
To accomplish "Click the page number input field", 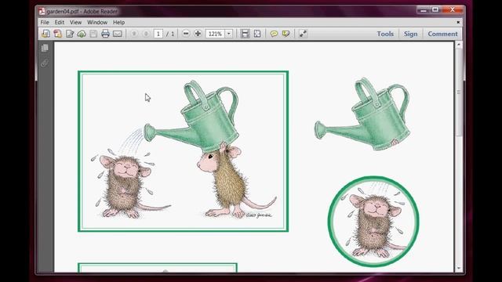I will point(158,34).
